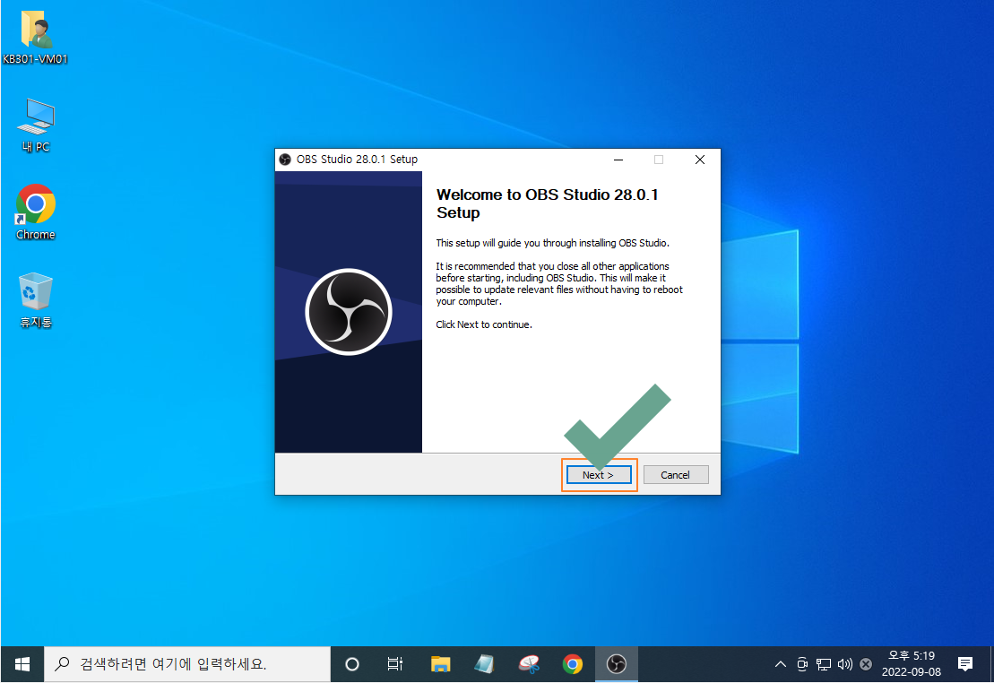Click the Meet Now camera tray icon

802,664
